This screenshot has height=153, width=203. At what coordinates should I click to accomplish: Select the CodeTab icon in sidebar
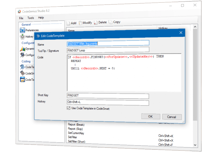pos(23,79)
